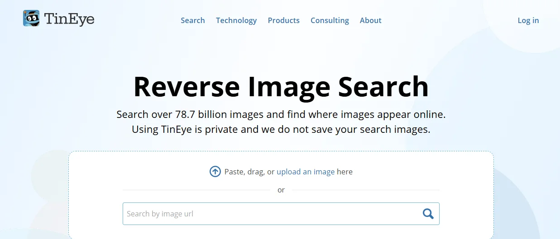This screenshot has width=560, height=239.
Task: Click the TinEye robot logo icon
Action: tap(31, 18)
